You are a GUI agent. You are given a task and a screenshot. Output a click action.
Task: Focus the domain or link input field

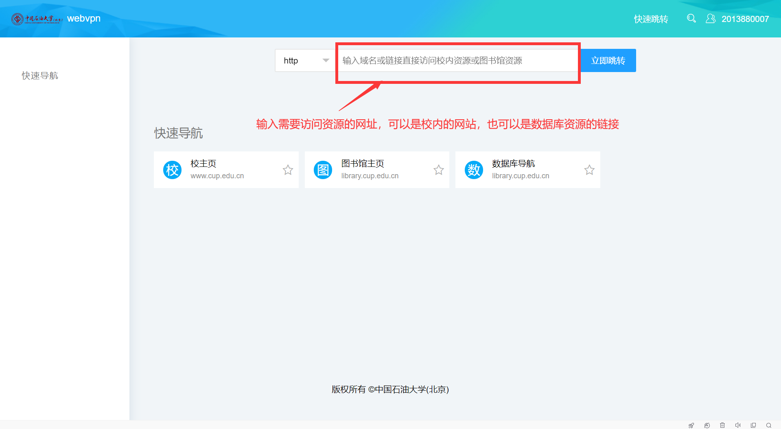[x=456, y=61]
